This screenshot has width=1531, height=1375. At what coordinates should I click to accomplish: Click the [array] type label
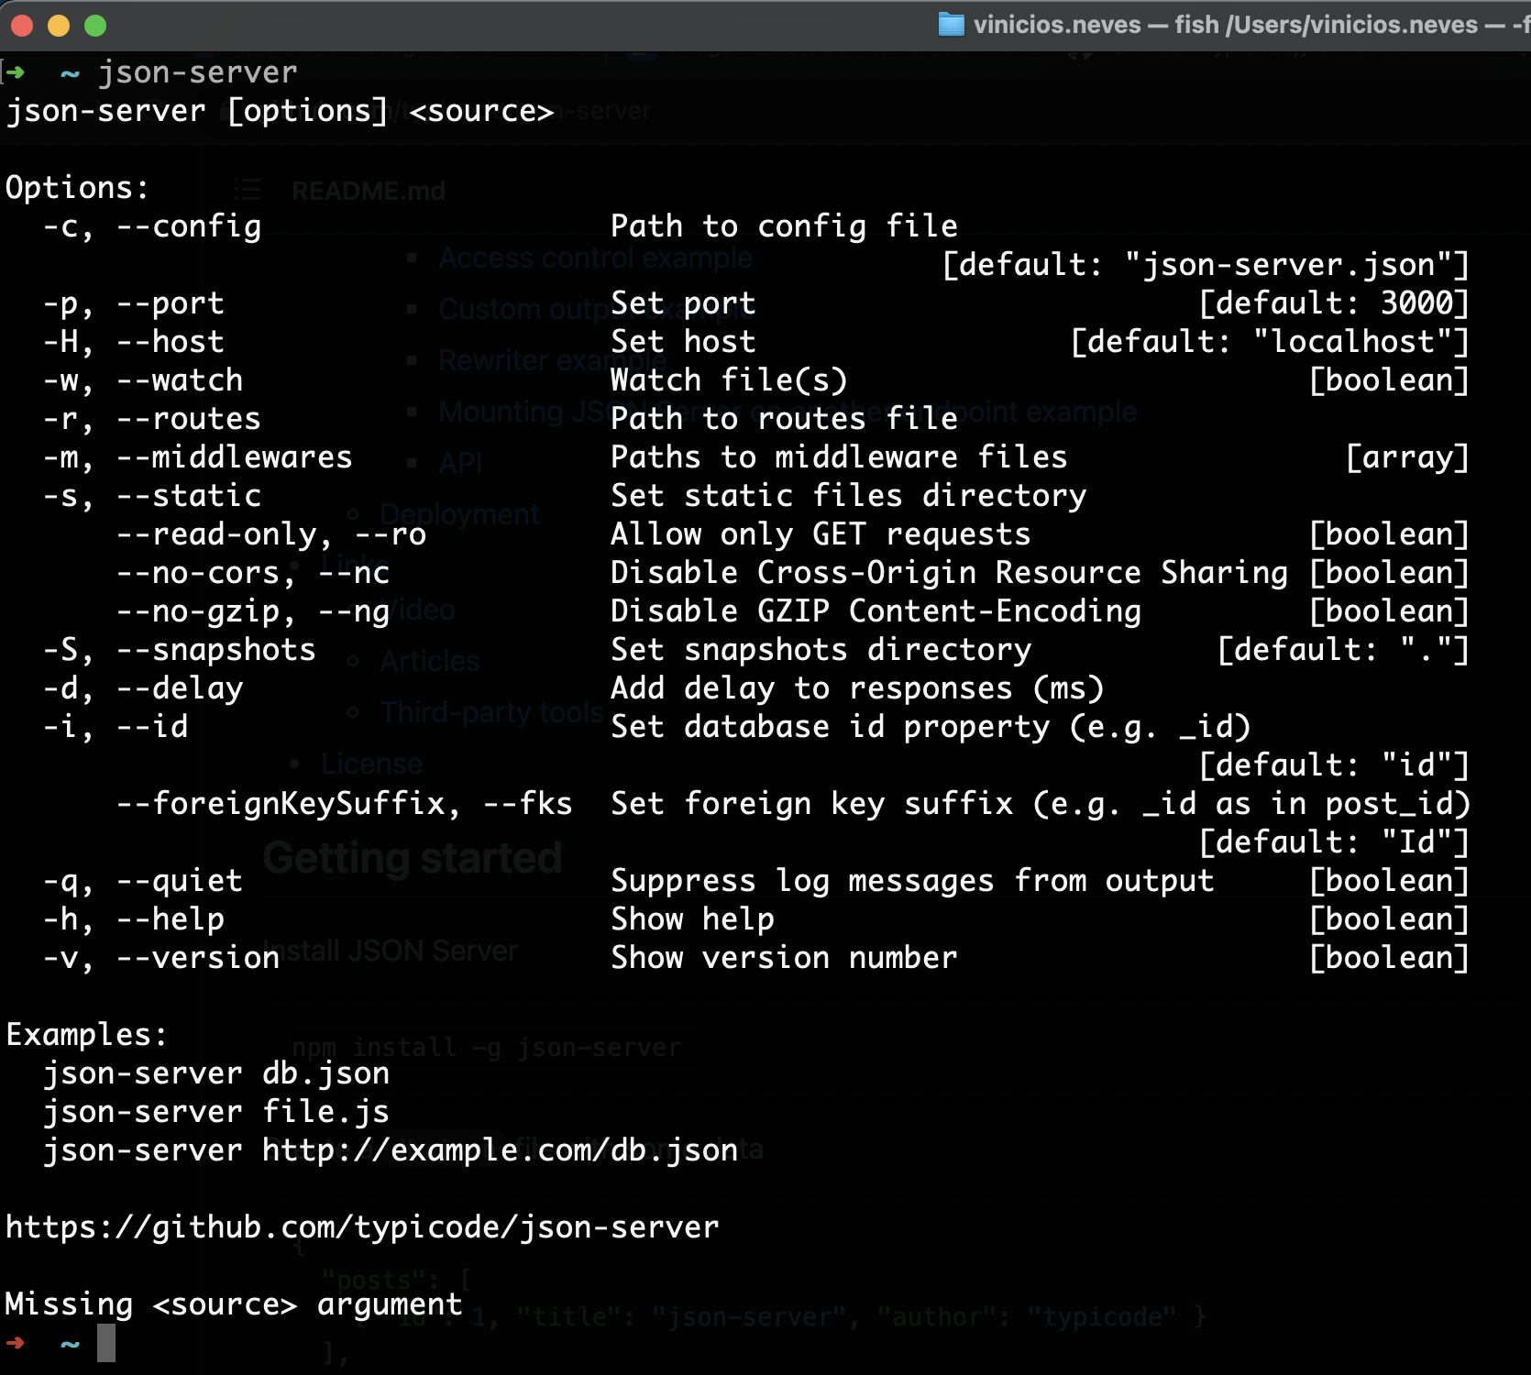pyautogui.click(x=1408, y=457)
